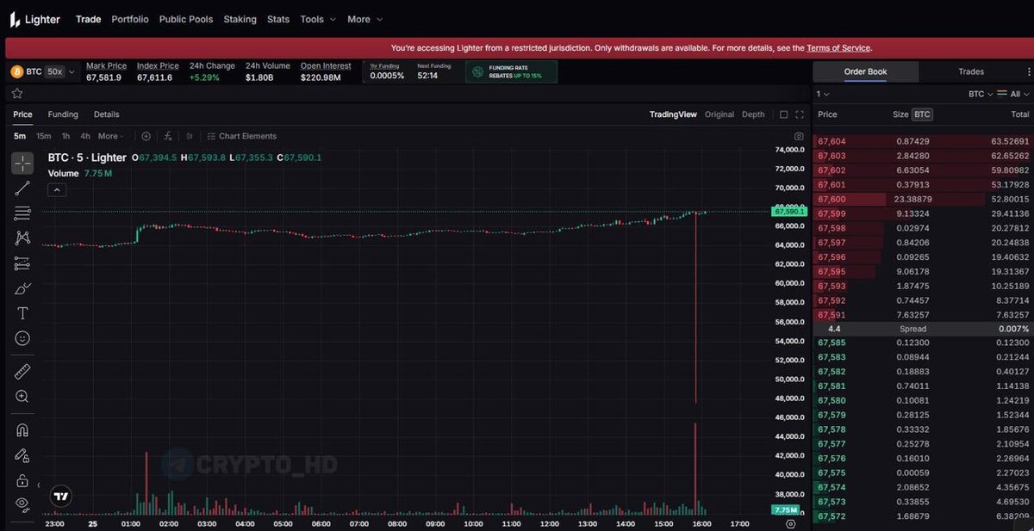Open order book three-dot options menu
This screenshot has width=1034, height=531.
pyautogui.click(x=1027, y=72)
